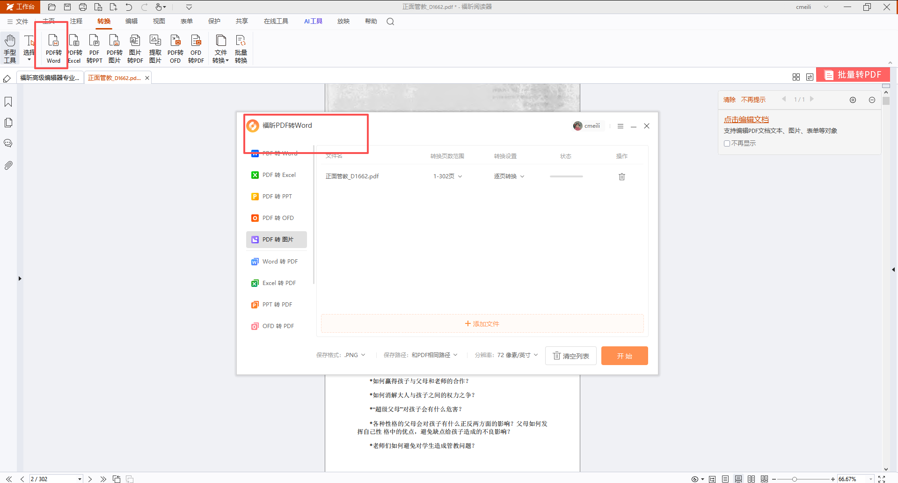Image resolution: width=898 pixels, height=483 pixels.
Task: Expand the left navigation panel arrow
Action: (20, 278)
